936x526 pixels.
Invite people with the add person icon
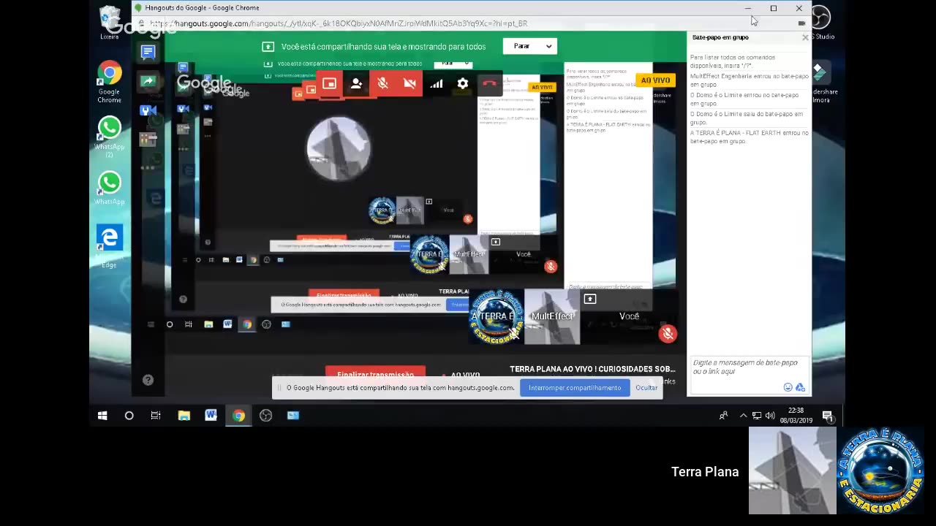pos(356,84)
